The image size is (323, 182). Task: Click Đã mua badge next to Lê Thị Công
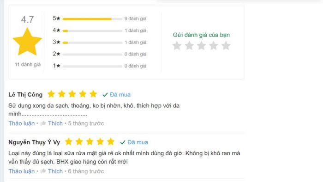(116, 95)
